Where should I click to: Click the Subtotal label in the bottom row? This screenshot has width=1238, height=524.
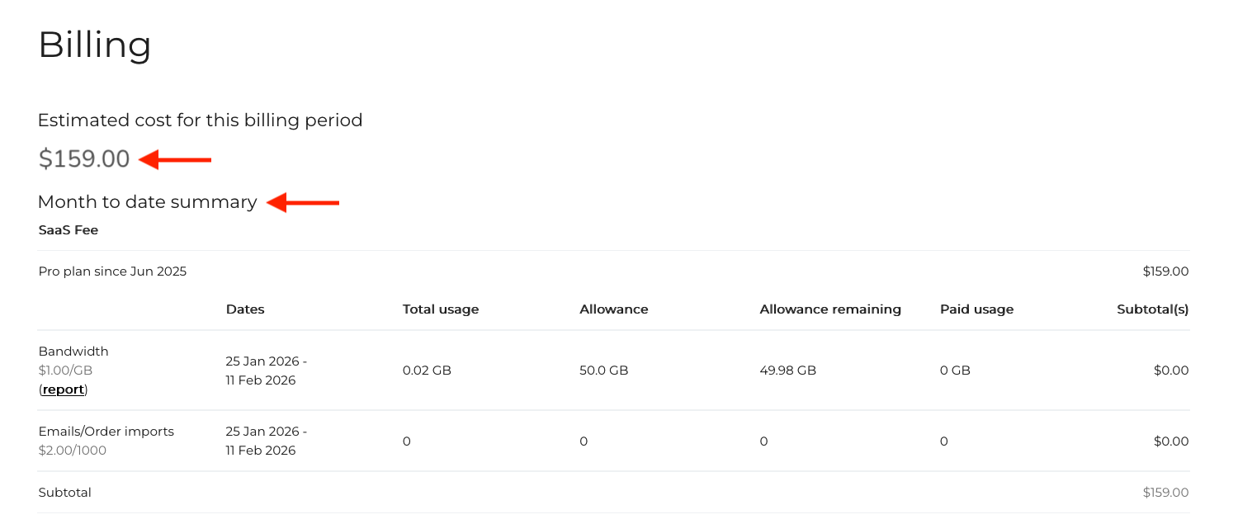point(65,493)
